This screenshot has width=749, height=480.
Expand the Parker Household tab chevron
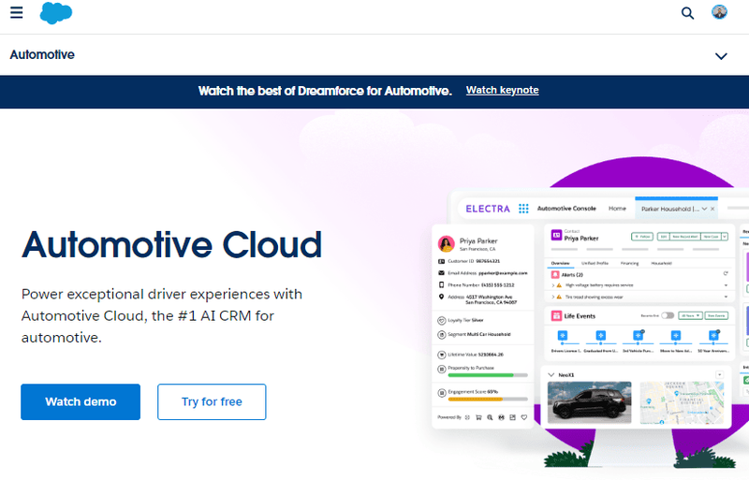click(704, 209)
